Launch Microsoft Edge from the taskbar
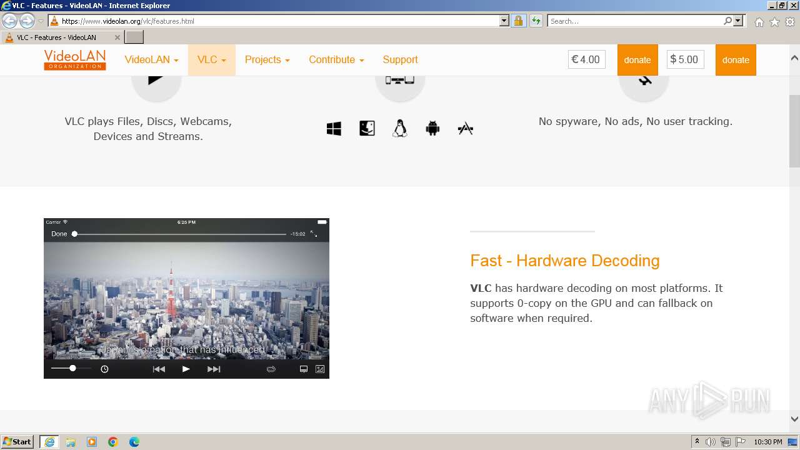 [134, 442]
